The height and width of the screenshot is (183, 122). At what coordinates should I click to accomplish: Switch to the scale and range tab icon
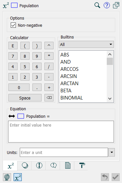[39, 165]
